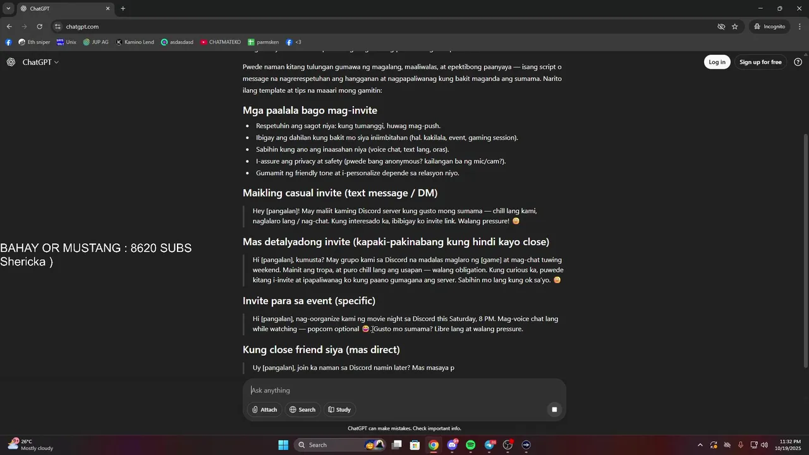Click Sign up for free button
Viewport: 809px width, 455px height.
[760, 62]
